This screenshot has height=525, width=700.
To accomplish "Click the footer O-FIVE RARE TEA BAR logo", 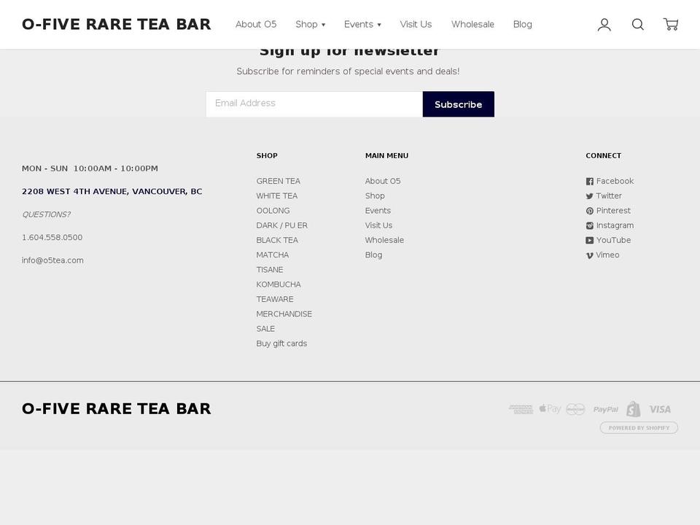I will pyautogui.click(x=117, y=408).
